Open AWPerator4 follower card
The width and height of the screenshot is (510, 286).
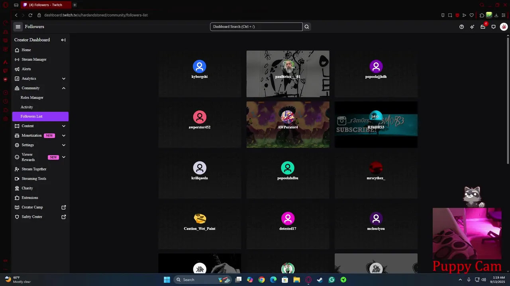[288, 124]
